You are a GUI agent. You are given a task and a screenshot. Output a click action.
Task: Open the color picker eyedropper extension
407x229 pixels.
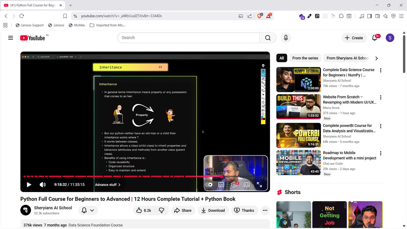(309, 16)
